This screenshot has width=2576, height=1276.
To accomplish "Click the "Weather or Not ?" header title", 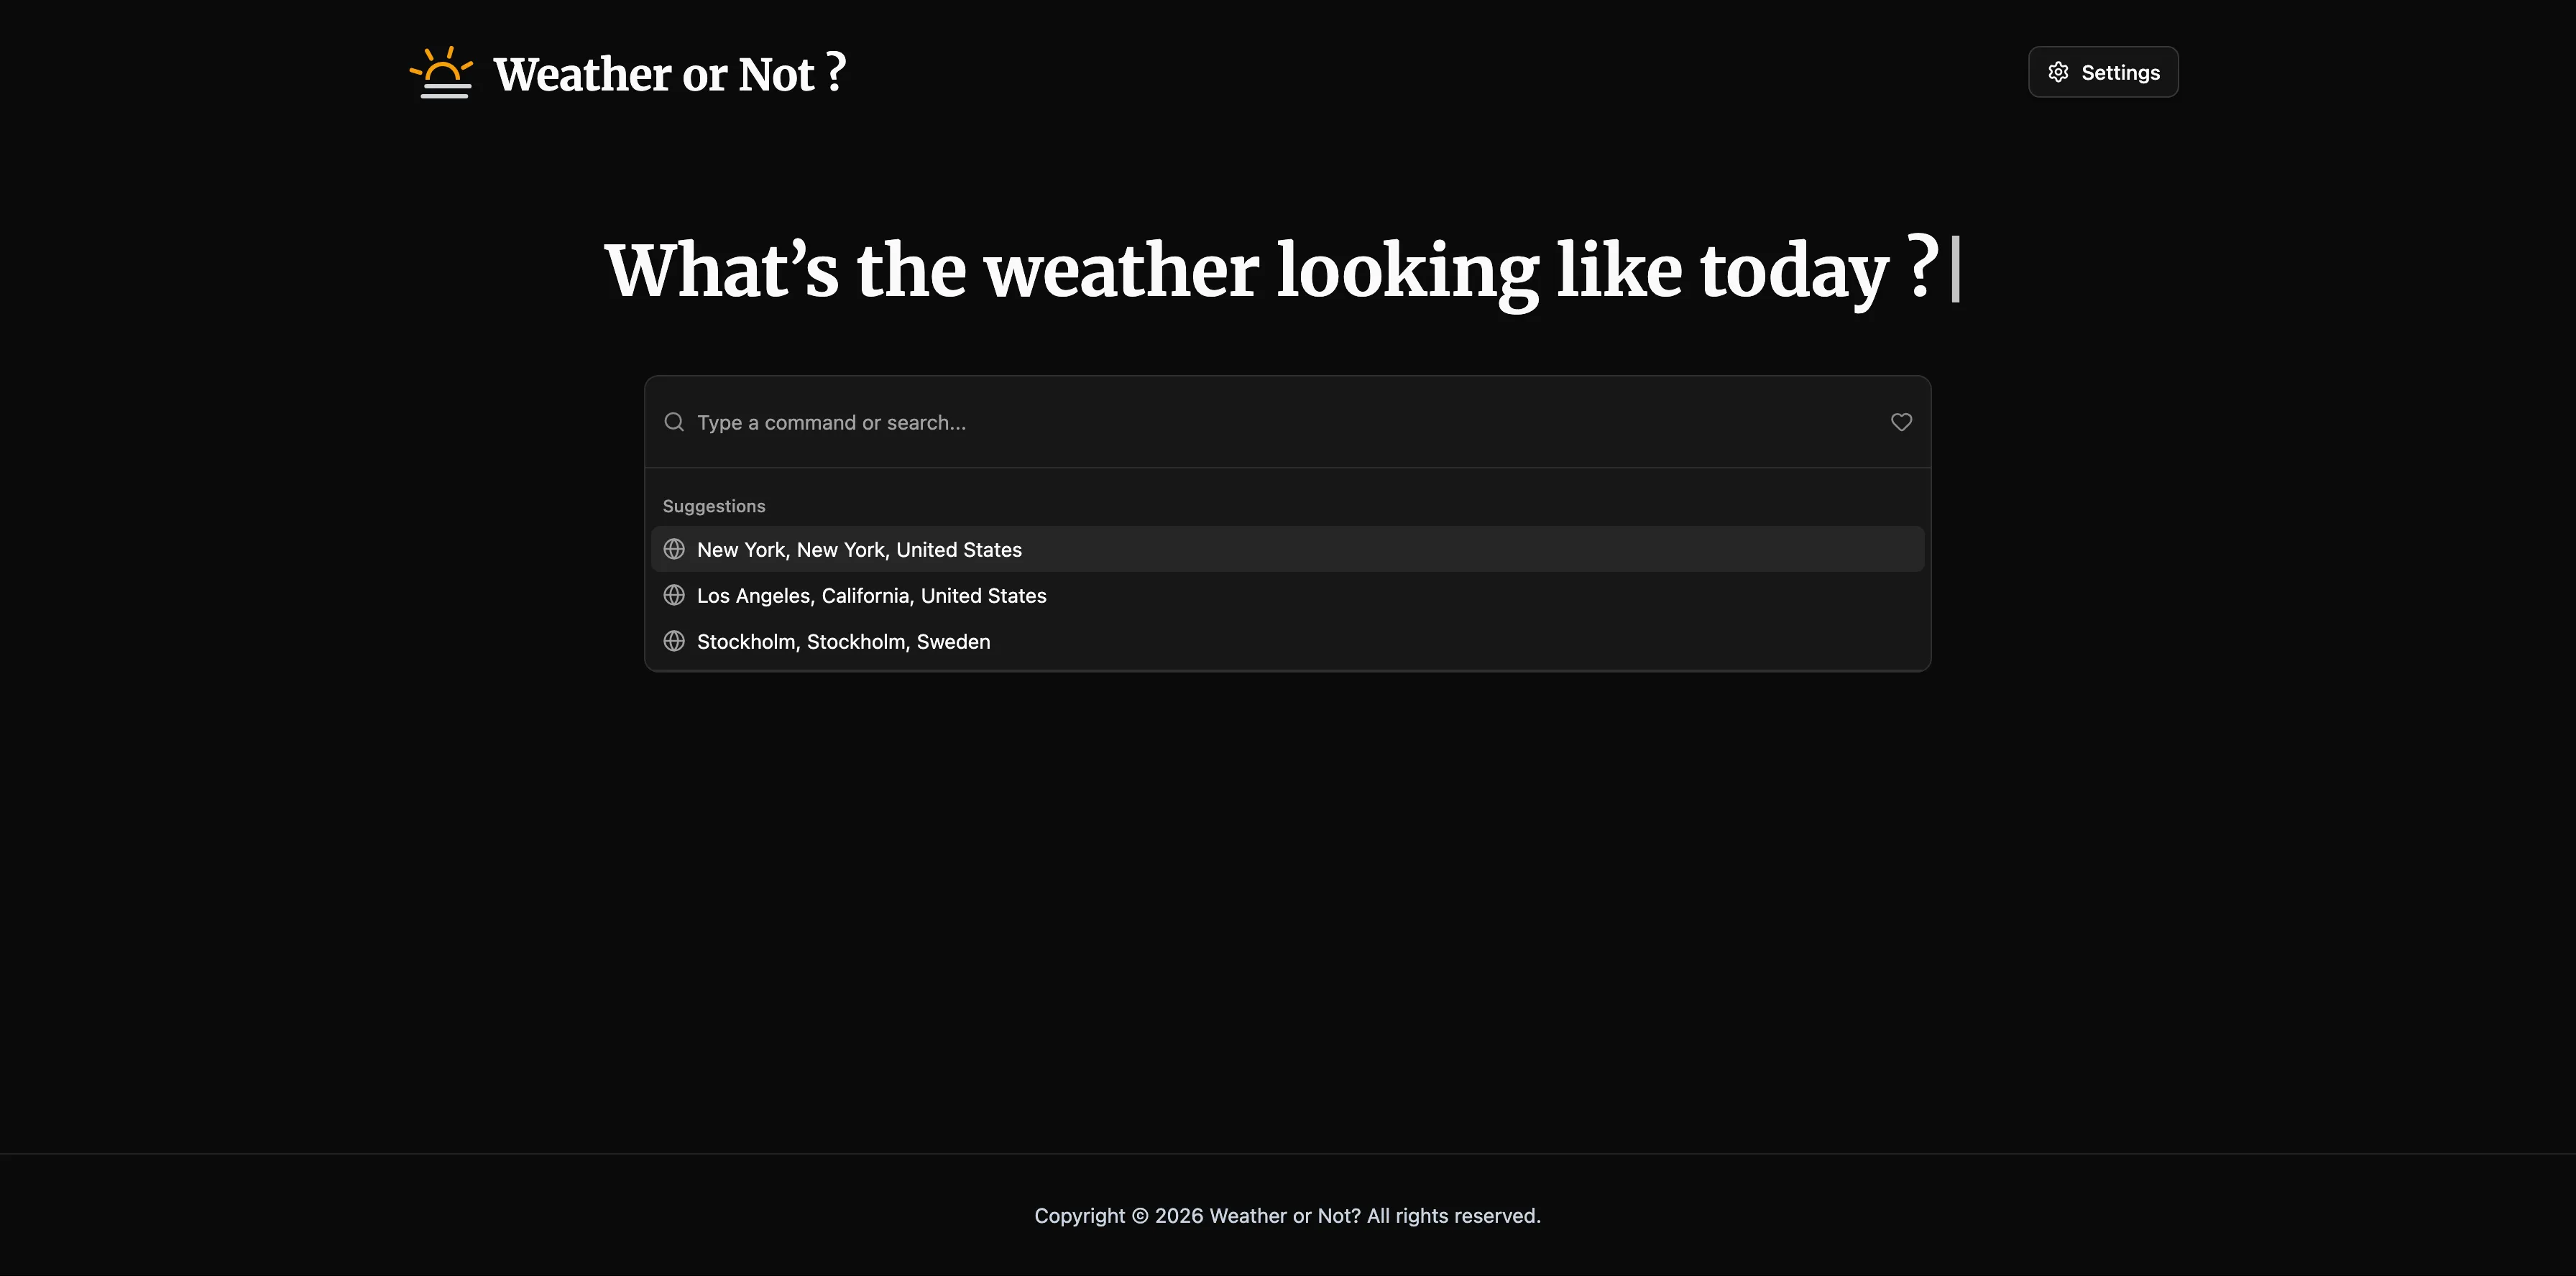I will pyautogui.click(x=669, y=74).
